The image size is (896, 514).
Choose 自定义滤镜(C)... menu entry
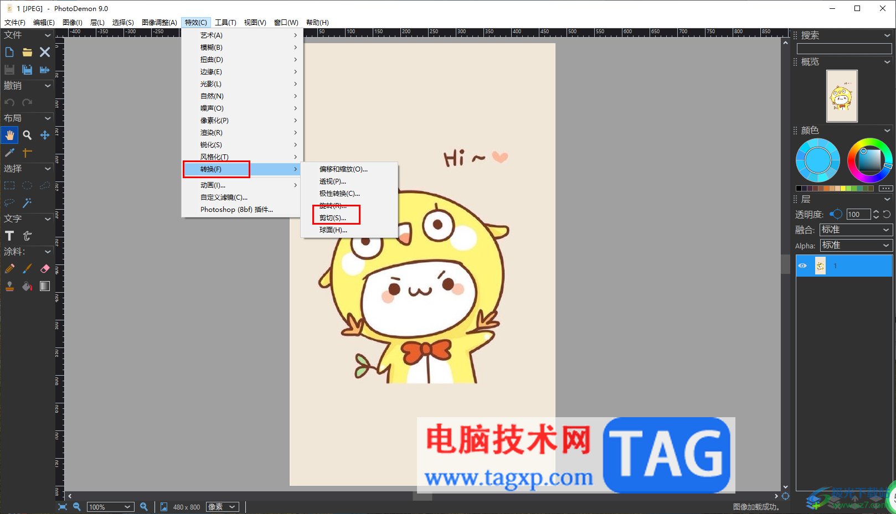243,198
